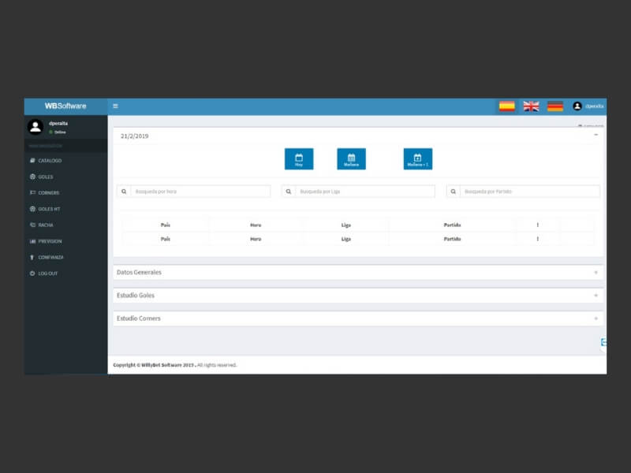Screen dimensions: 631x473
Task: Focus the Búsqueda por Partido input field
Action: [x=529, y=192]
